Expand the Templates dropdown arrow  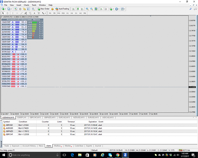point(125,9)
